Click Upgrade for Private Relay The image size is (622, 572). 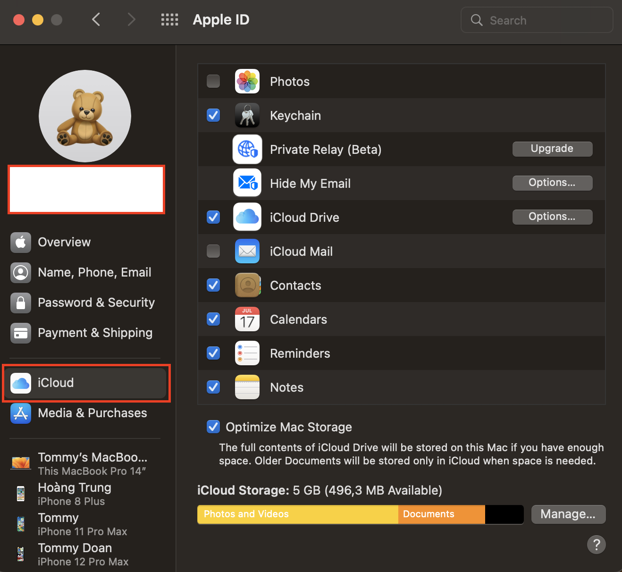(552, 149)
